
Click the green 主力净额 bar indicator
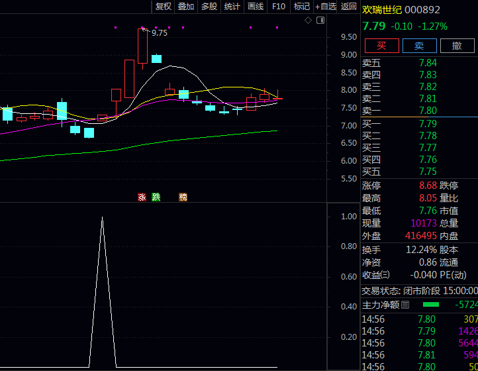[x=431, y=305]
